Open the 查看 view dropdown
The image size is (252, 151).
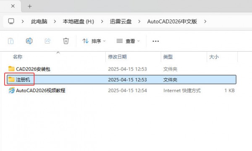pos(128,41)
